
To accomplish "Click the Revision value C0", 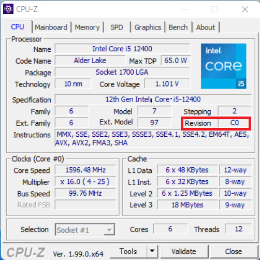I will [234, 123].
